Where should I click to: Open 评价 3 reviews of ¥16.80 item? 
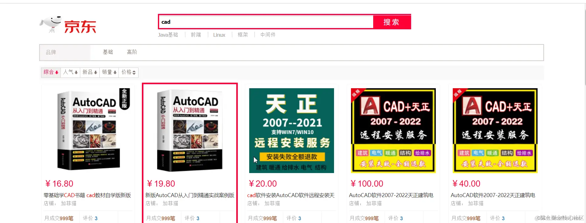[x=90, y=218]
